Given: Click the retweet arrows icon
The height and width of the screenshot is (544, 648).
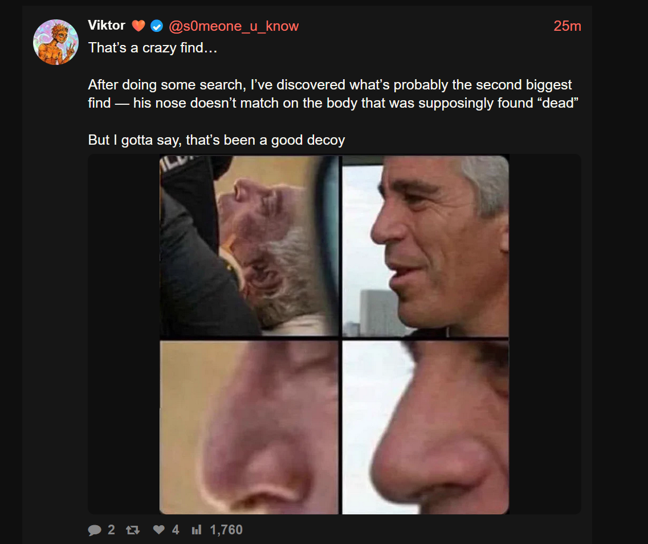Looking at the screenshot, I should 133,530.
